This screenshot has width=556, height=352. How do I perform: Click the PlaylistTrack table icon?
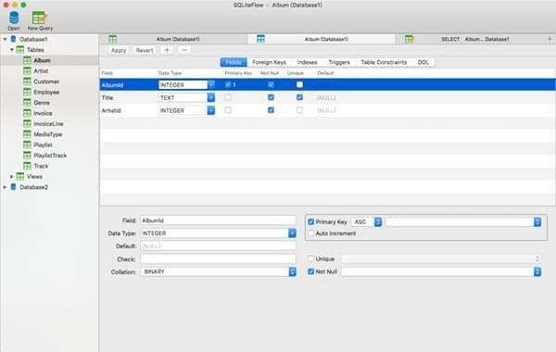point(27,156)
